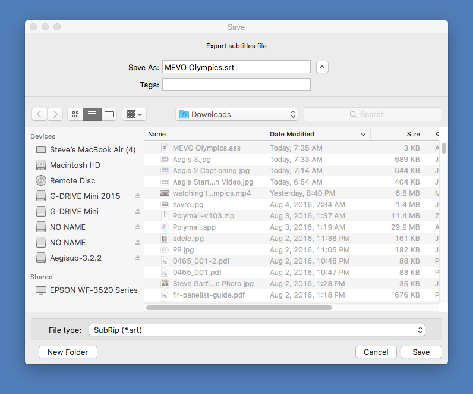473x394 pixels.
Task: Select Aegis 2 Captioning.jpg file
Action: [x=292, y=171]
